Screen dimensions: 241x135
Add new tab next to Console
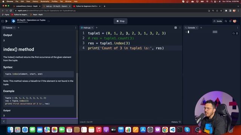tap(201, 28)
